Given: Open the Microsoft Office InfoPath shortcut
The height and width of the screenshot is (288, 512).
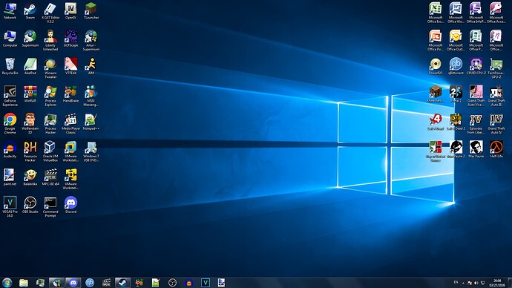Looking at the screenshot, I should 476,13.
